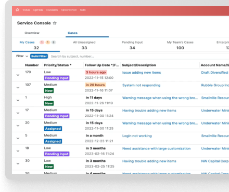The width and height of the screenshot is (229, 192).
Task: Select the All Unassigned cases tab
Action: (x=84, y=45)
